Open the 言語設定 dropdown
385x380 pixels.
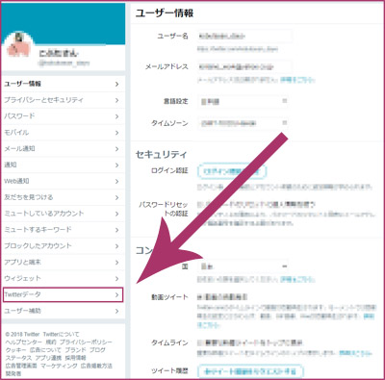point(243,101)
